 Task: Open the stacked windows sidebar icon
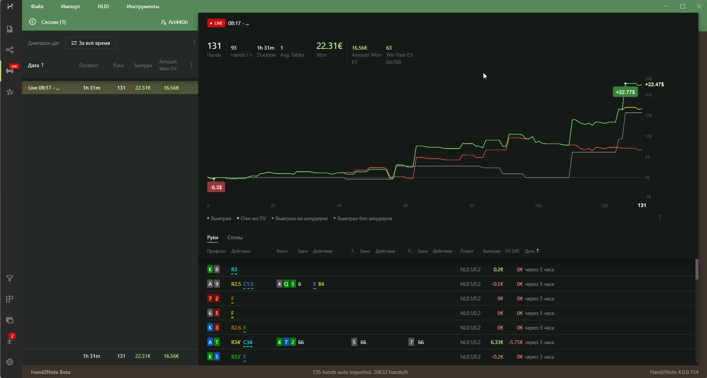[x=10, y=320]
